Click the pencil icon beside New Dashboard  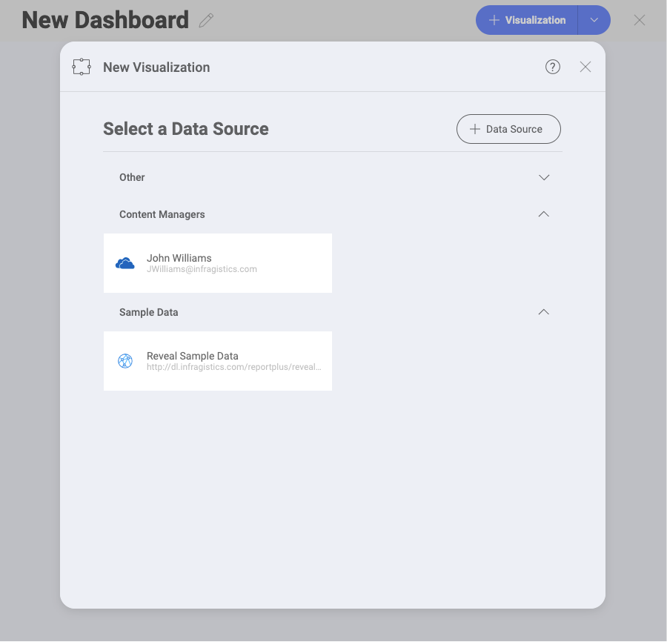(206, 21)
